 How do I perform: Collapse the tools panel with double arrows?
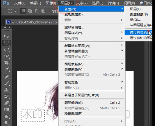5,28
